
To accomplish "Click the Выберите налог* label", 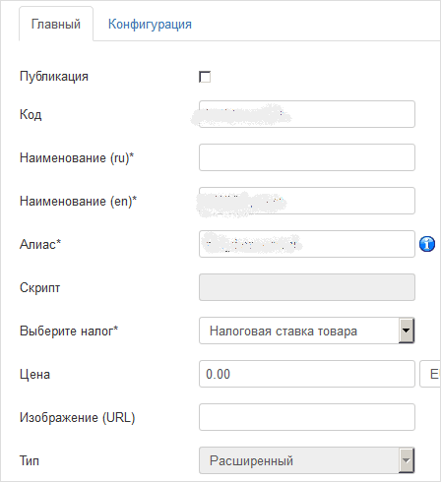I will click(69, 331).
